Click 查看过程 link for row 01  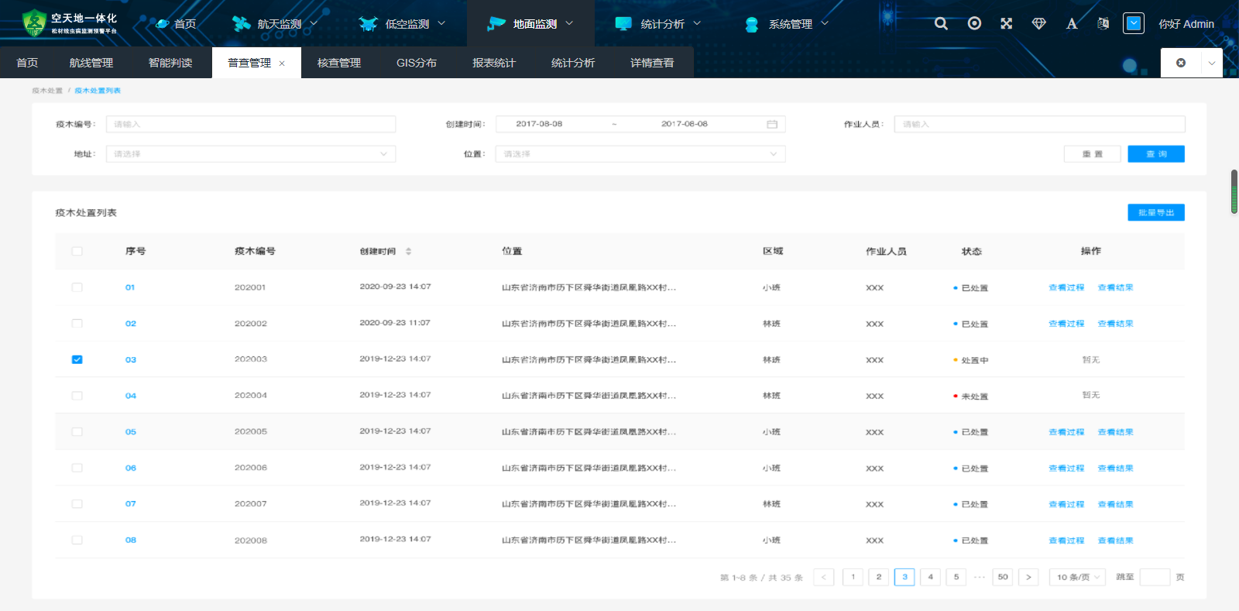[1066, 287]
